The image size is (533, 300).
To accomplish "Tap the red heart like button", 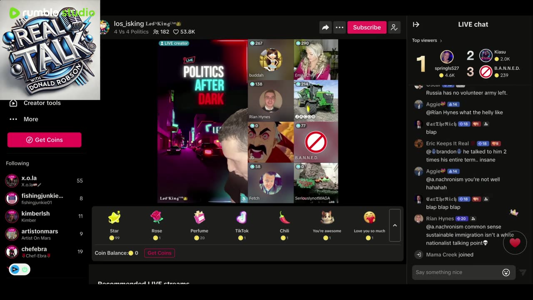I will 515,242.
